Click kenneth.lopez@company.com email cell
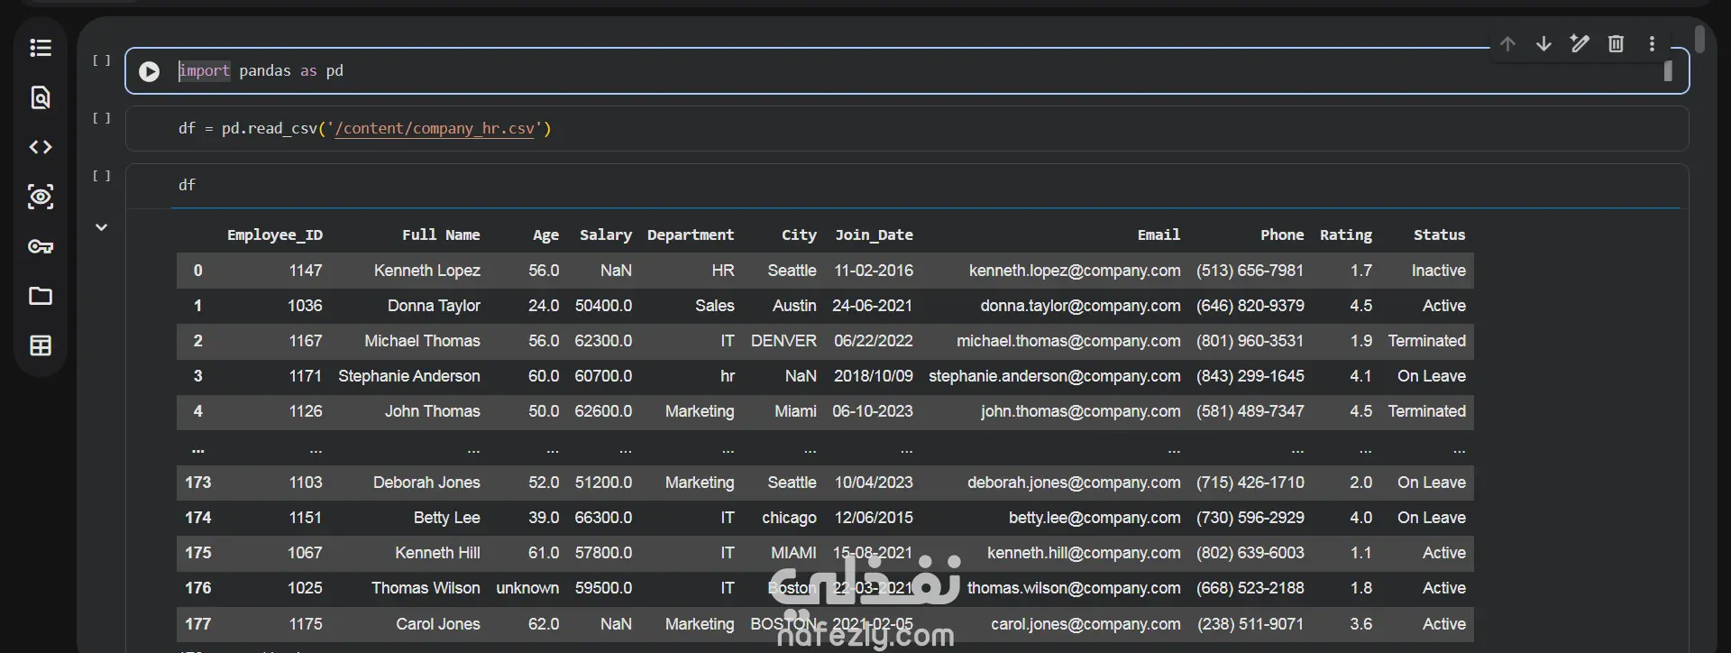This screenshot has width=1731, height=653. tap(1075, 271)
